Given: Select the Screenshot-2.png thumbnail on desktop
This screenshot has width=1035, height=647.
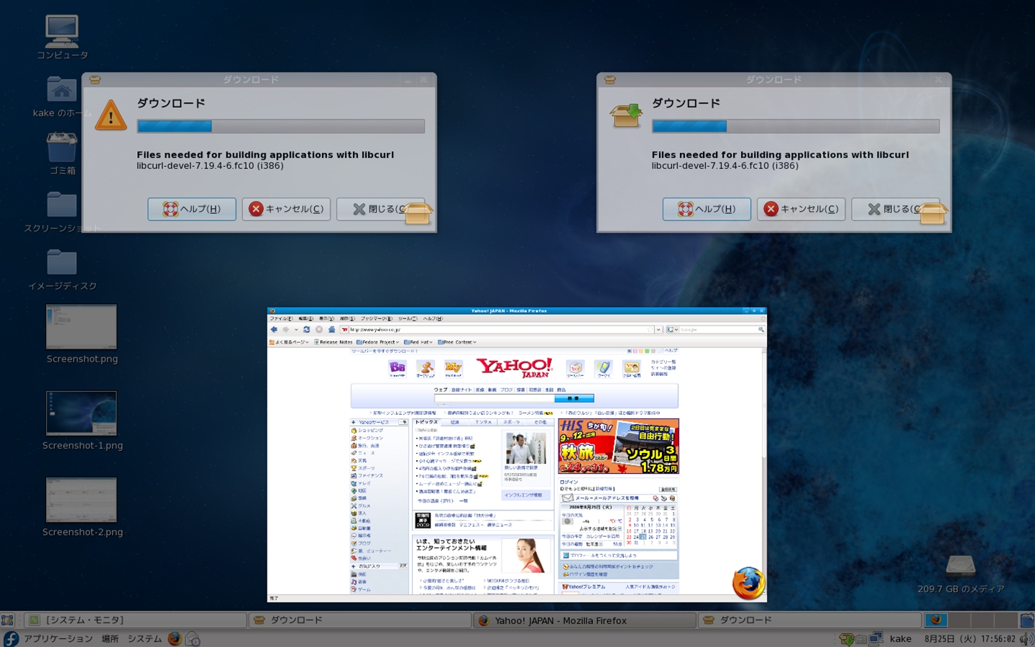Looking at the screenshot, I should 81,500.
